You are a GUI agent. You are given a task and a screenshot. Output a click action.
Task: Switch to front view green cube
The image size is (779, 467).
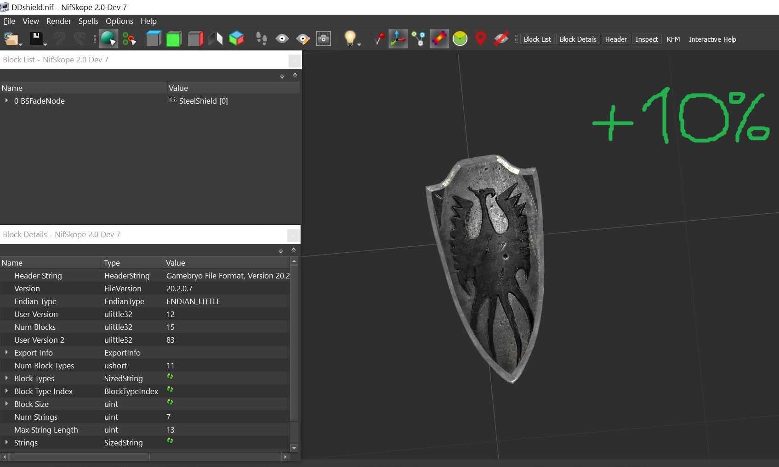pyautogui.click(x=174, y=39)
